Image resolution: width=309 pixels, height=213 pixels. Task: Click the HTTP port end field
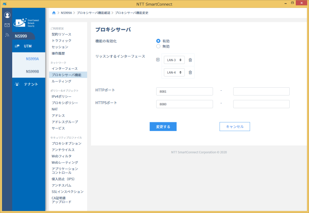261,91
